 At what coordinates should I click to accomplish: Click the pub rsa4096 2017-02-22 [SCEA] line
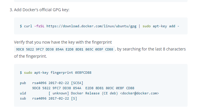tap(51, 83)
